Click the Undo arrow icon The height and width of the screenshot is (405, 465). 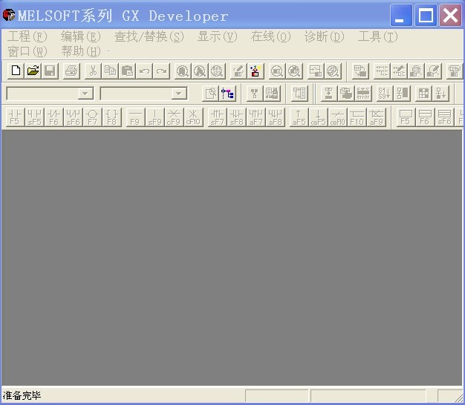(x=144, y=71)
